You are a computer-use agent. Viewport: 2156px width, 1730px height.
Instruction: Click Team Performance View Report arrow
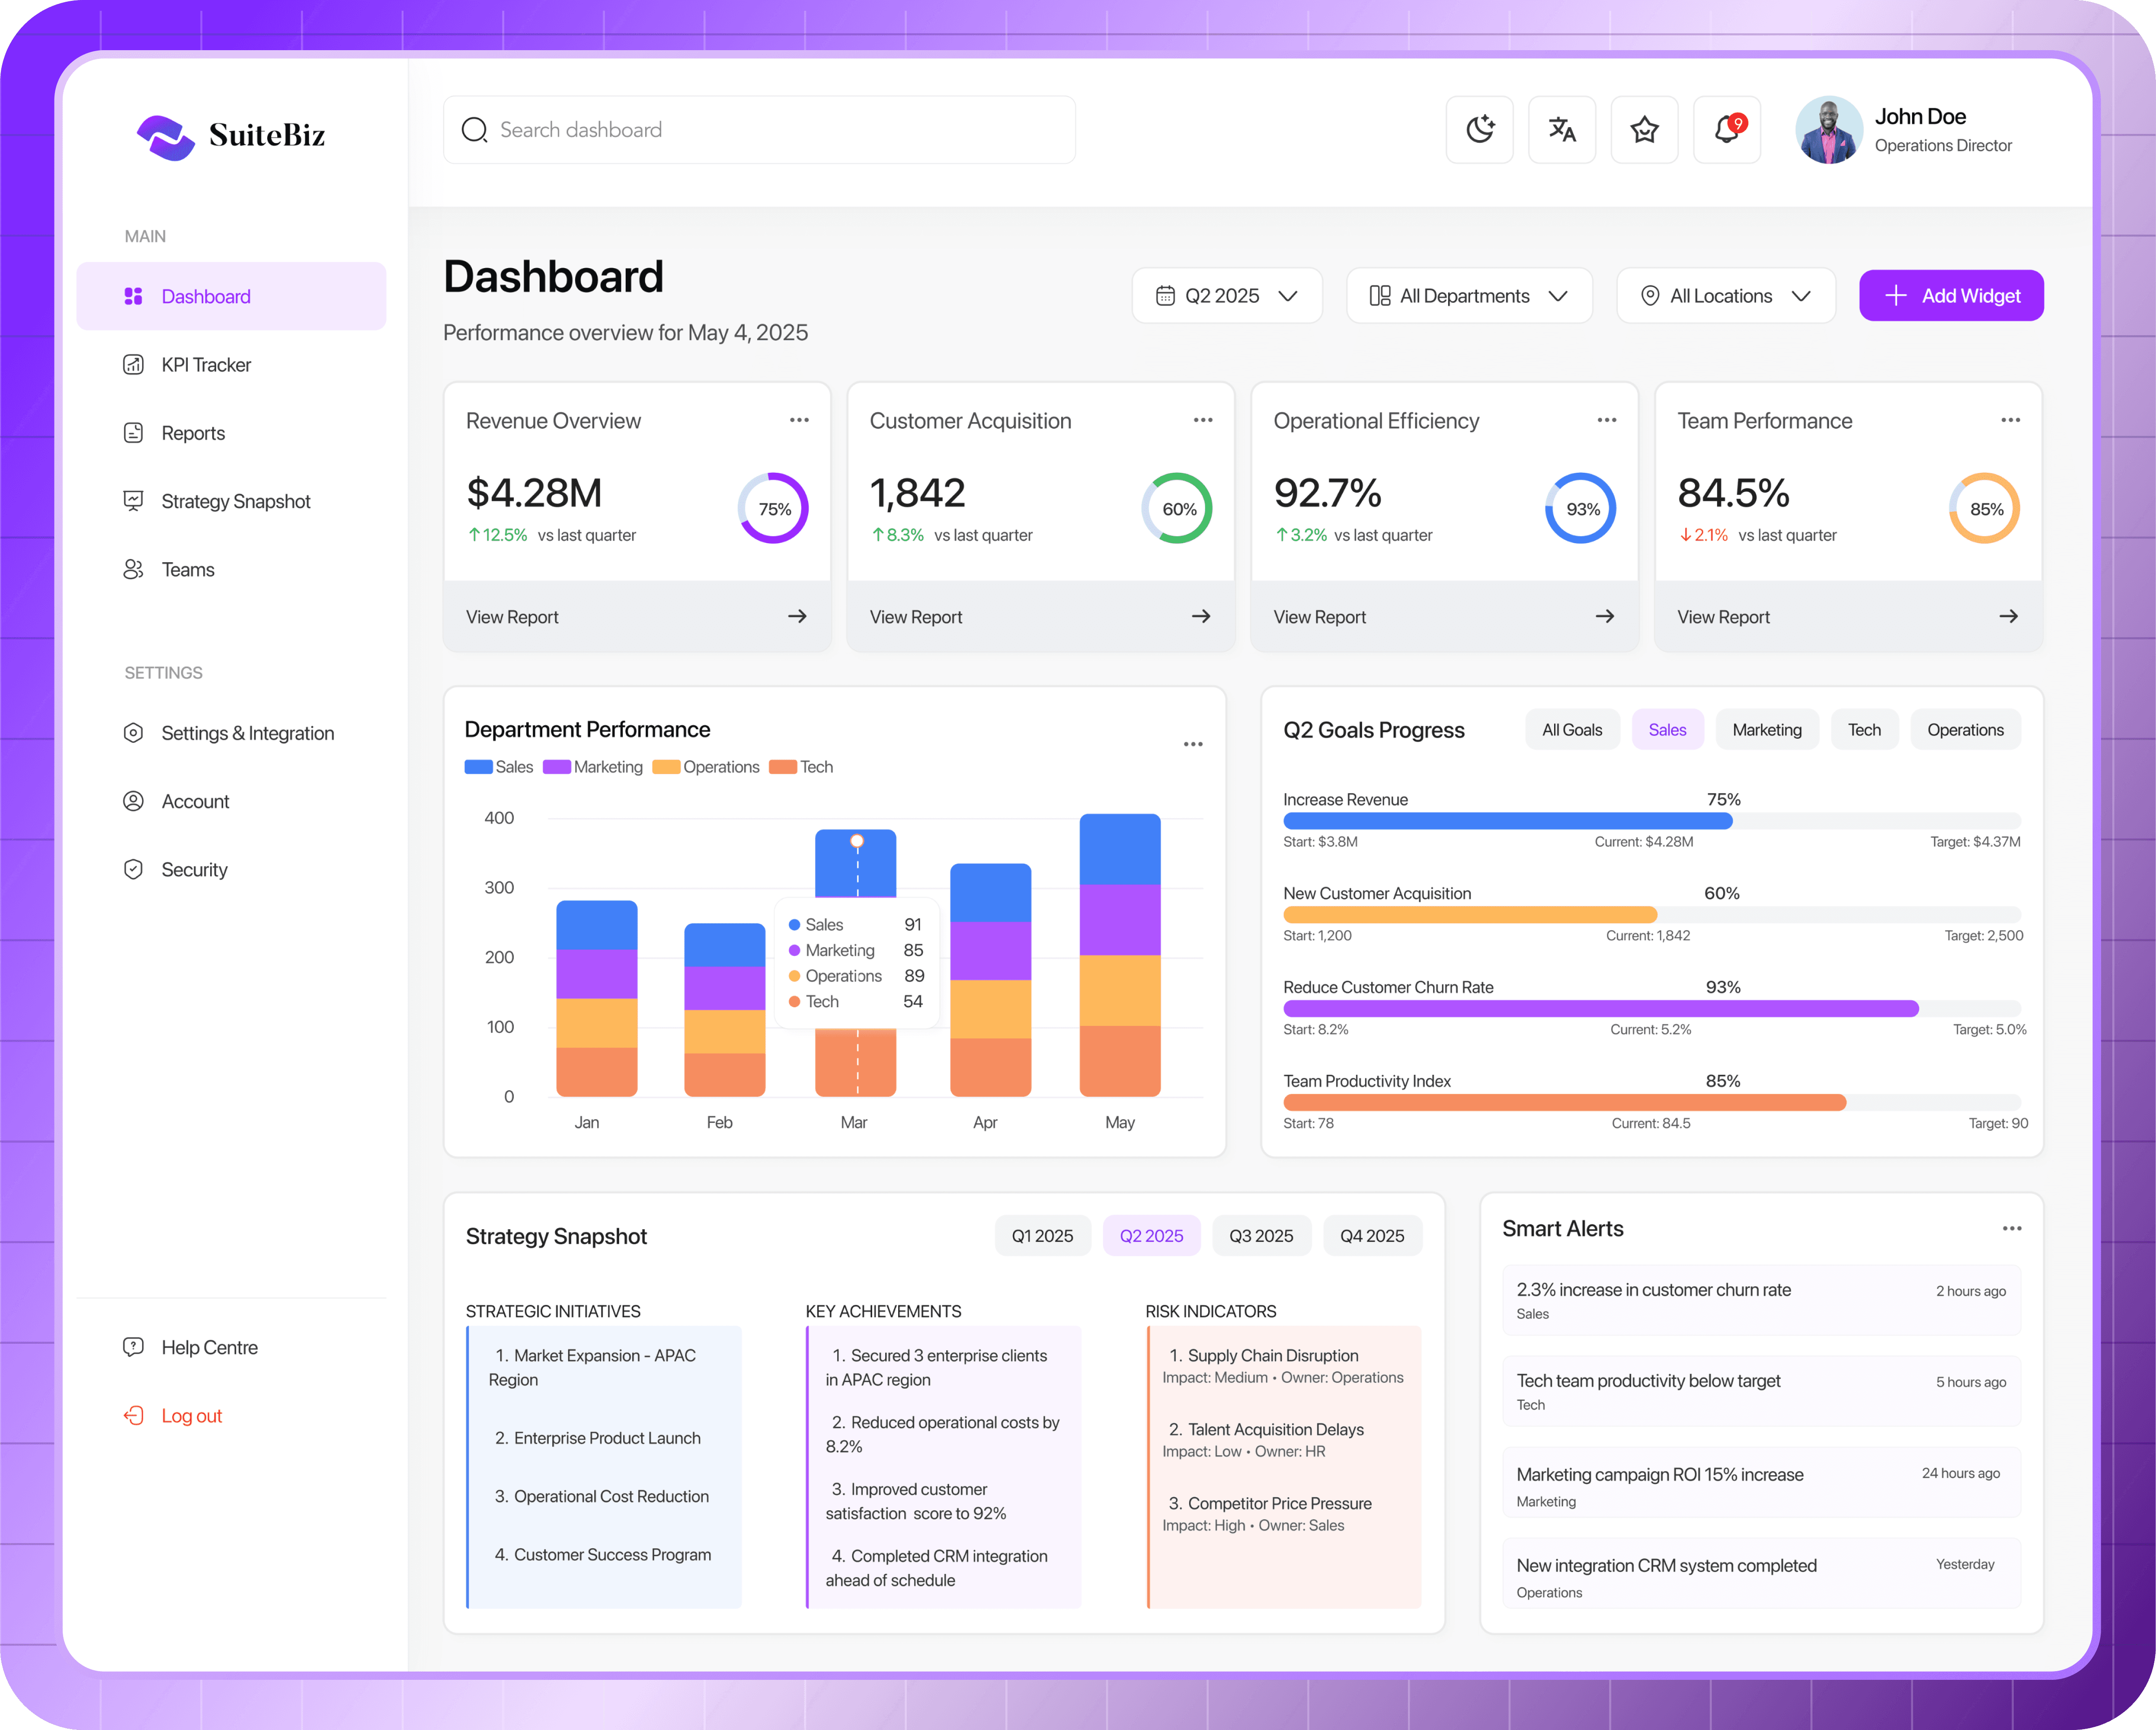tap(2008, 616)
